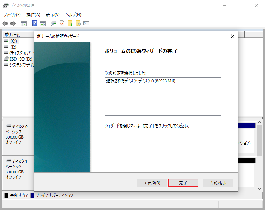
Task: Select the (E:) volume drive icon
Action: pyautogui.click(x=6, y=47)
